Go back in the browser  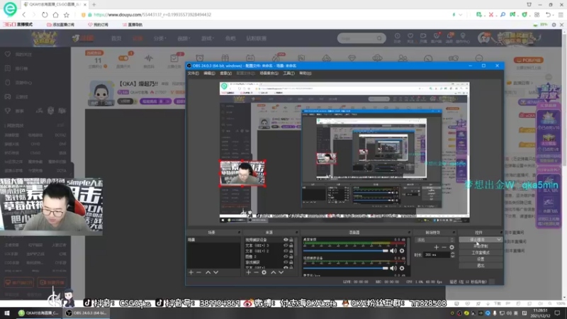(x=24, y=15)
